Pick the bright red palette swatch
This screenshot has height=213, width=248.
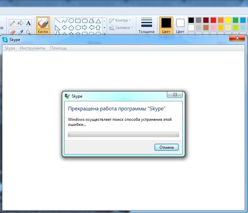point(213,20)
